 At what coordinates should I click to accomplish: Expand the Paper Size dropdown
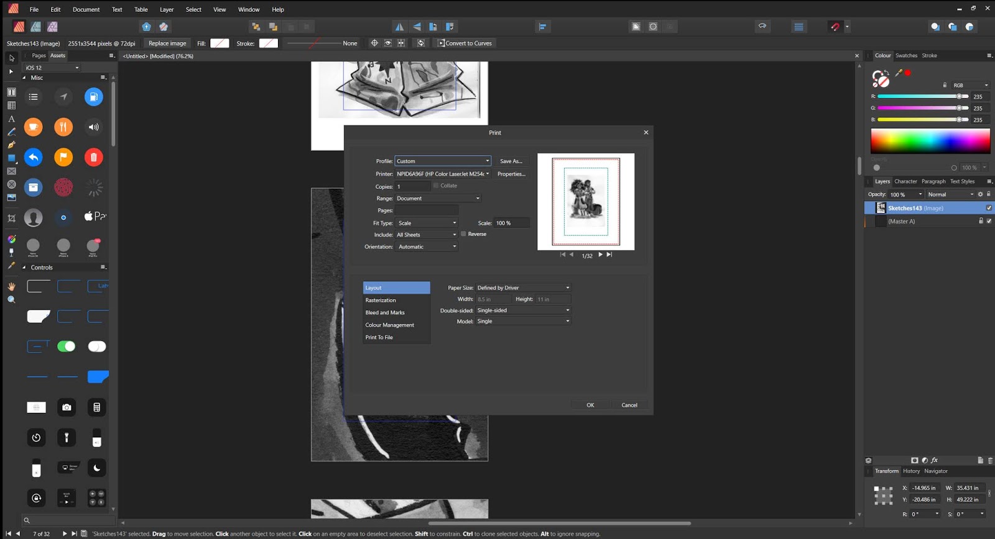(x=522, y=288)
